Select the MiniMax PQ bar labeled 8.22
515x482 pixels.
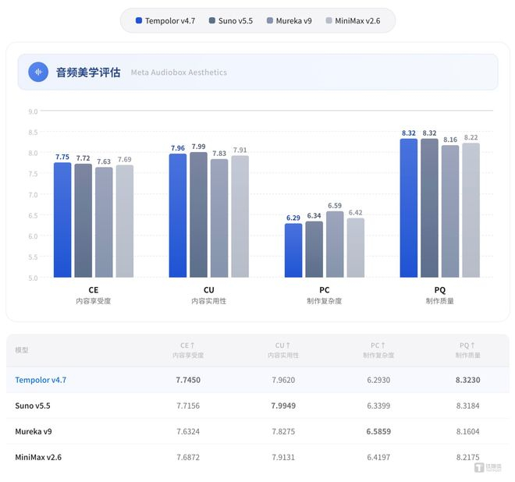tap(471, 210)
